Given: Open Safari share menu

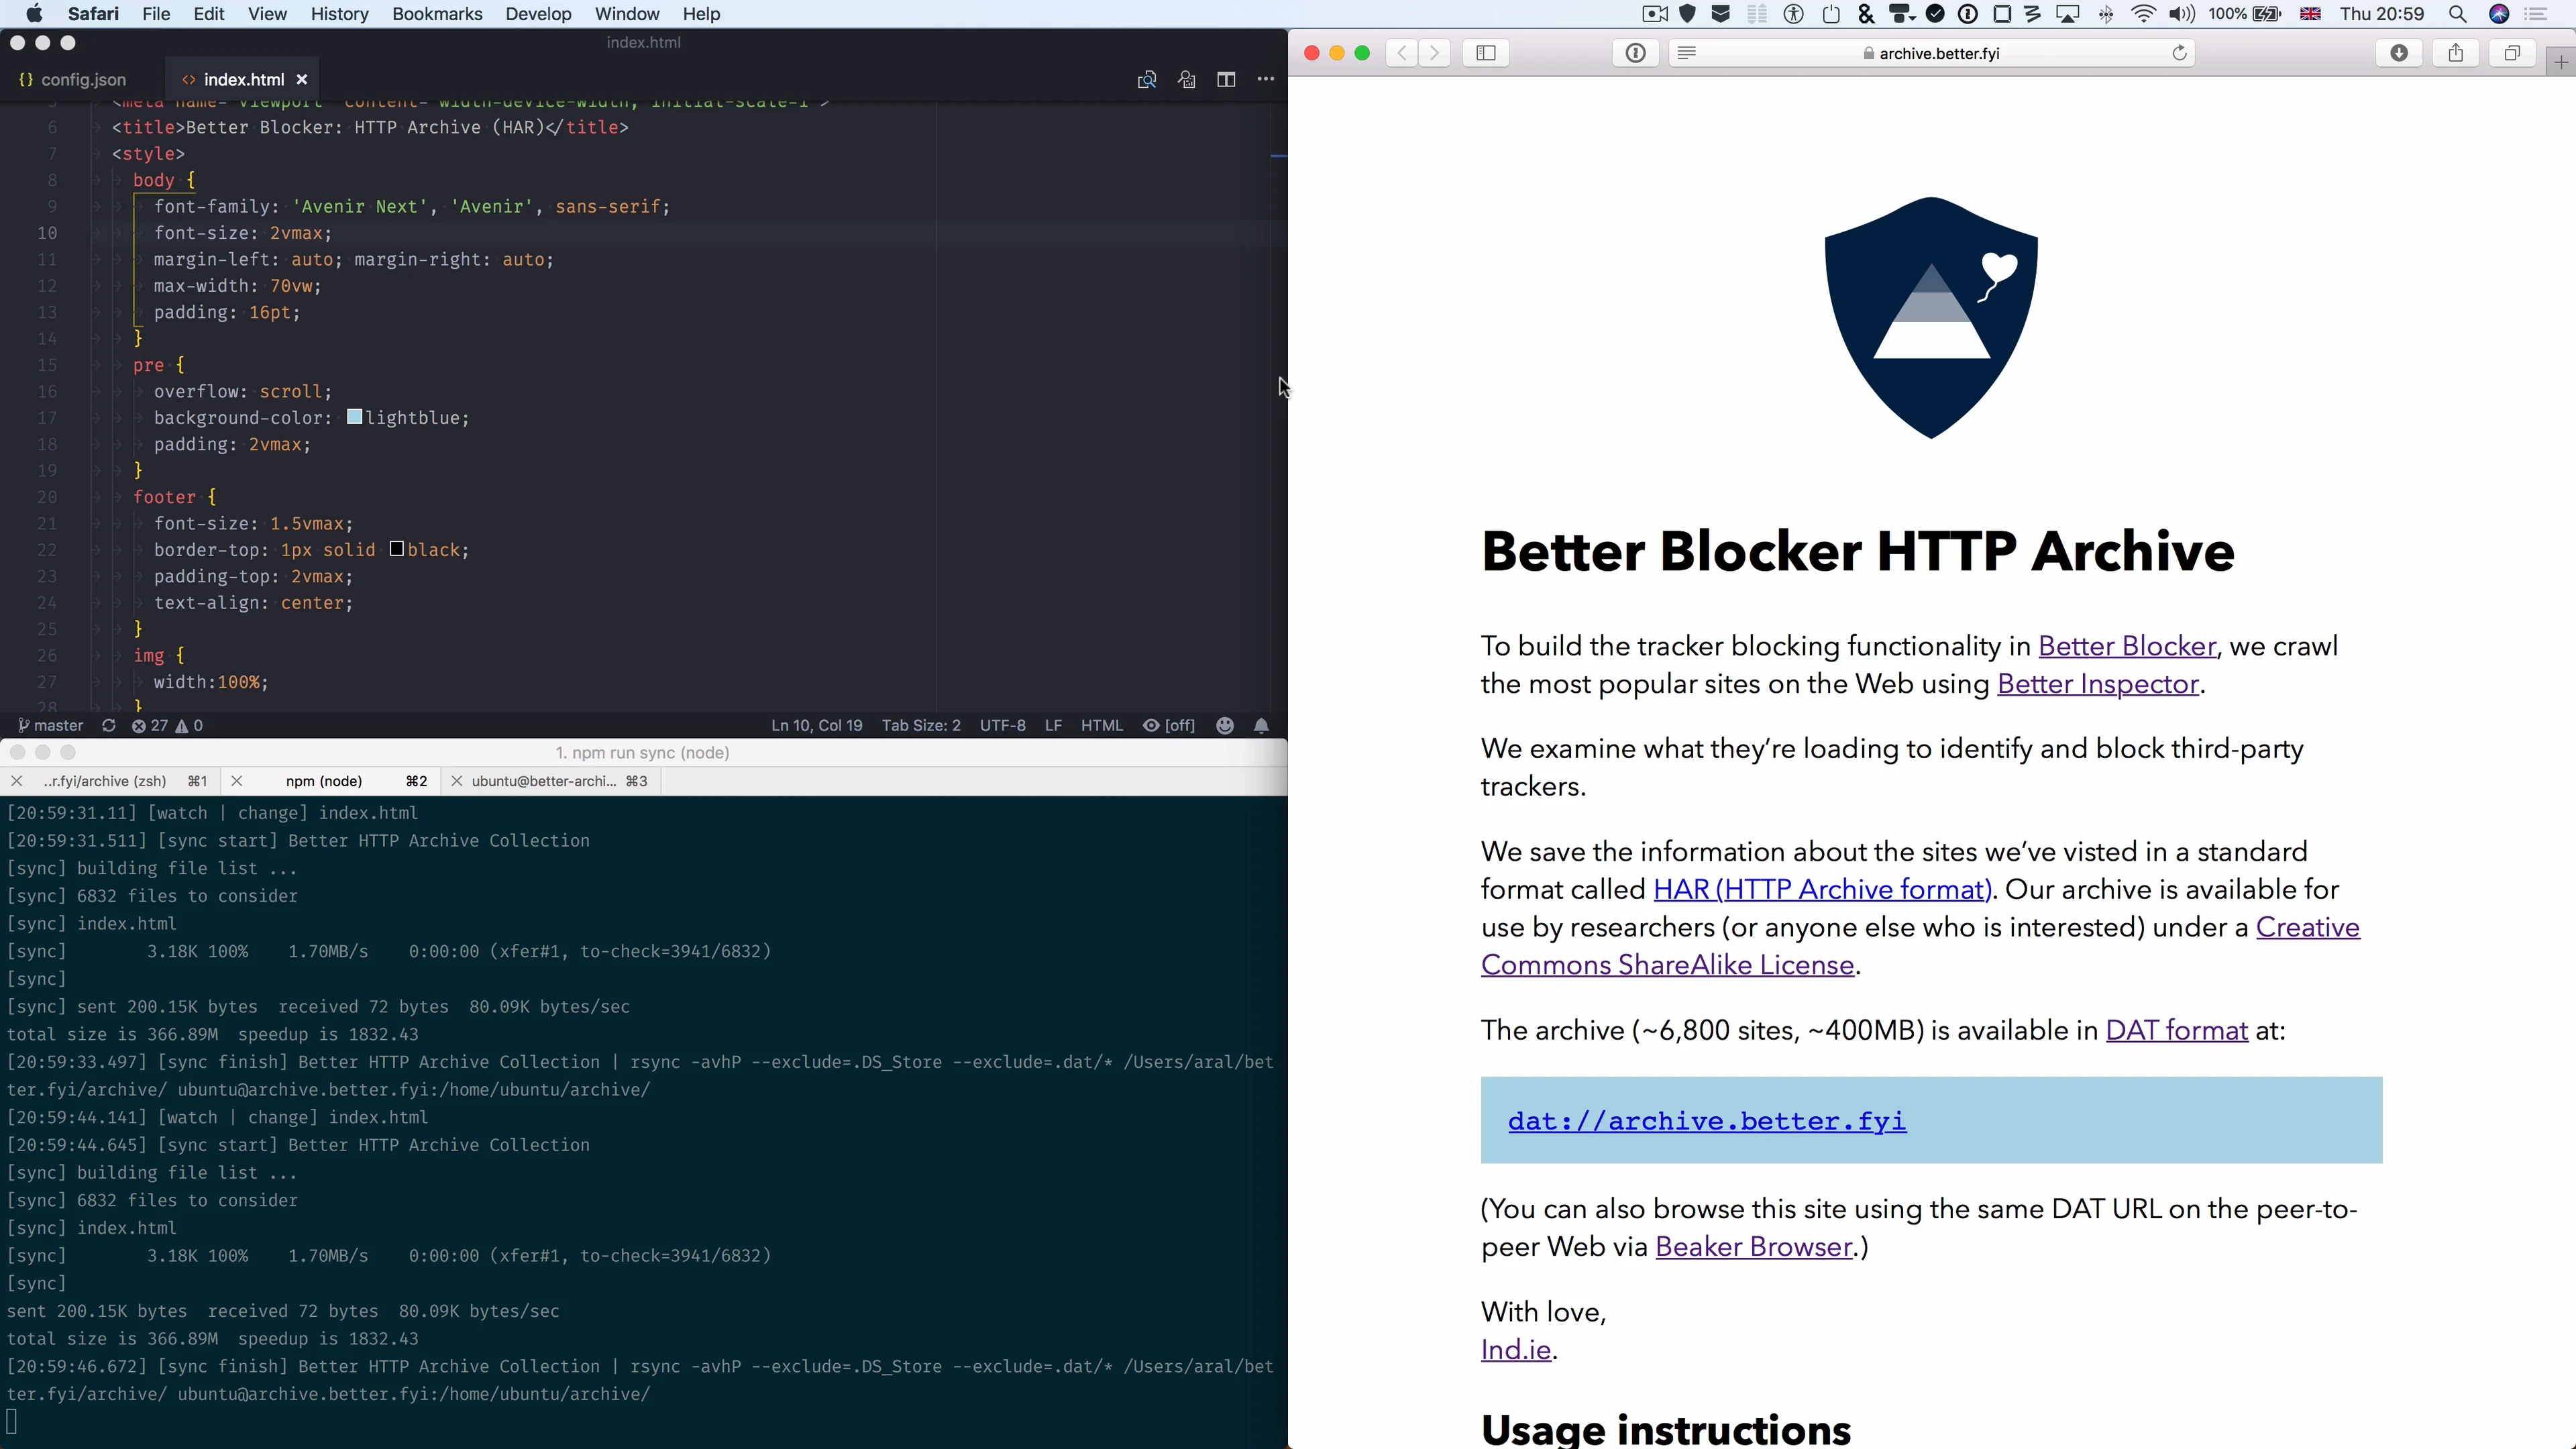Looking at the screenshot, I should (x=2455, y=53).
